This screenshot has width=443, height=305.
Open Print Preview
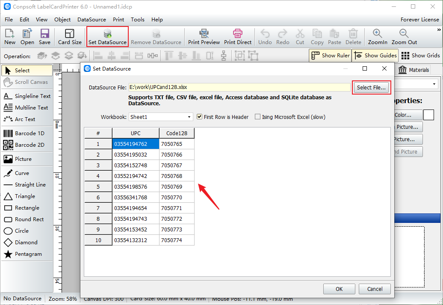tap(204, 37)
